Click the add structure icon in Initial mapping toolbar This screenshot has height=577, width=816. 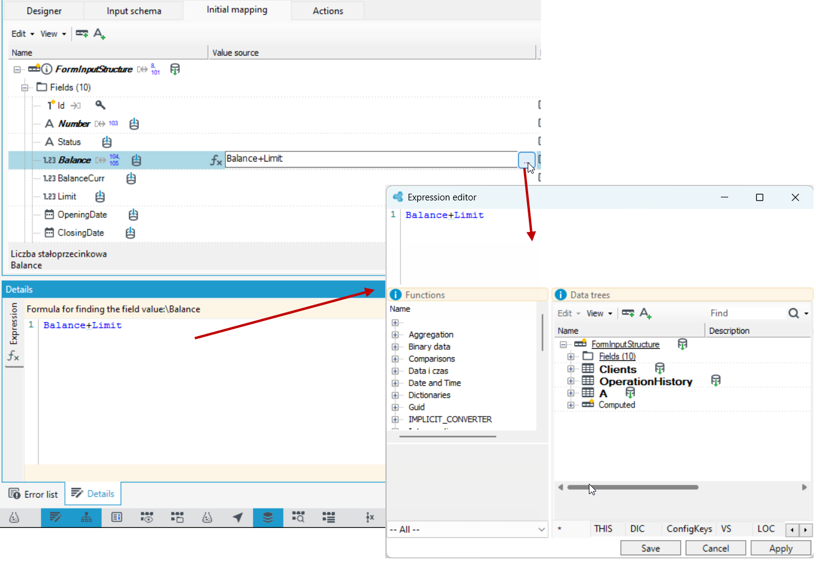82,34
